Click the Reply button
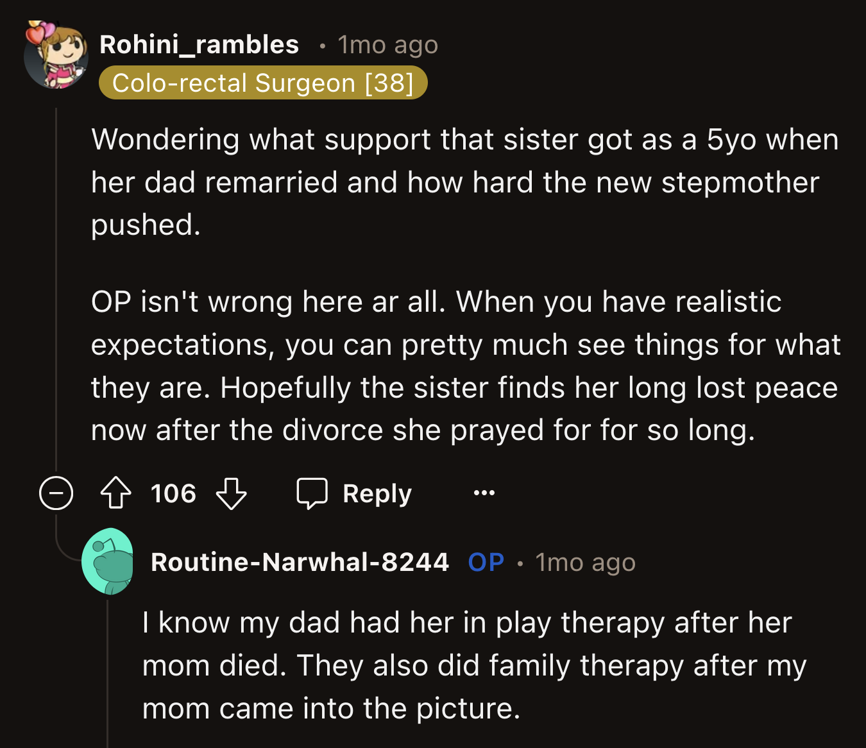Image resolution: width=866 pixels, height=748 pixels. 376,493
